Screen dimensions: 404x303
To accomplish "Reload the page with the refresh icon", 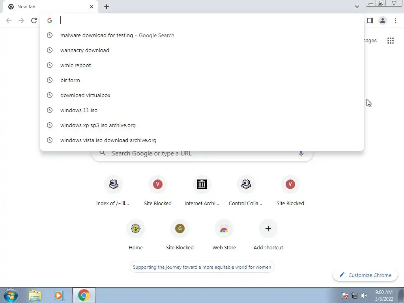I will point(34,21).
